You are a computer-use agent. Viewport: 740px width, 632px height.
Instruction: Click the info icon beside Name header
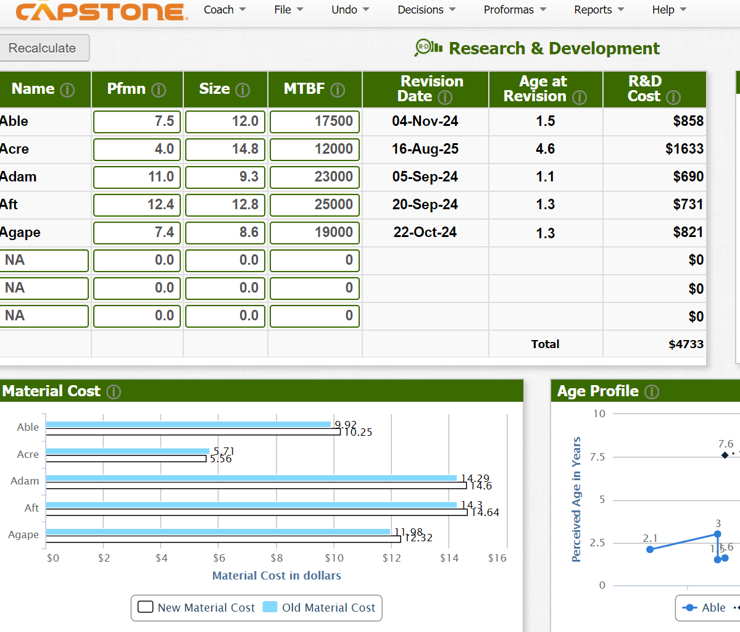pyautogui.click(x=67, y=89)
